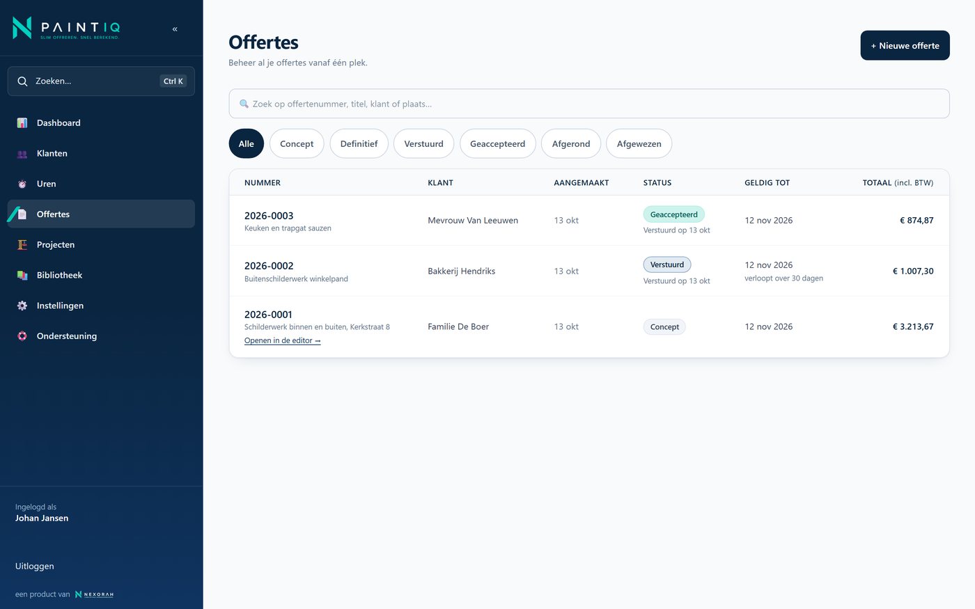Show only Geaccepteerd offertes
975x609 pixels.
click(x=497, y=144)
